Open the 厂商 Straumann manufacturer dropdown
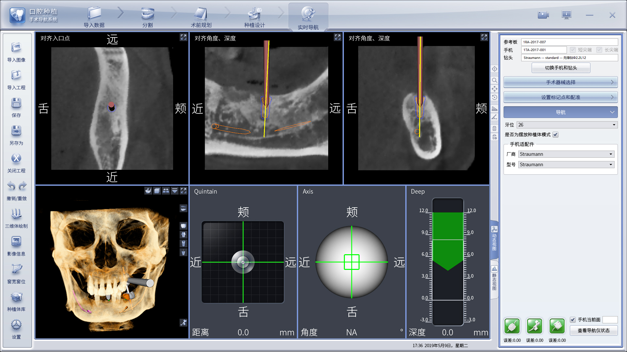Image resolution: width=627 pixels, height=352 pixels. pyautogui.click(x=566, y=154)
